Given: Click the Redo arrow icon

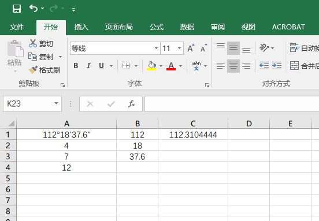Looking at the screenshot, I should [x=54, y=8].
